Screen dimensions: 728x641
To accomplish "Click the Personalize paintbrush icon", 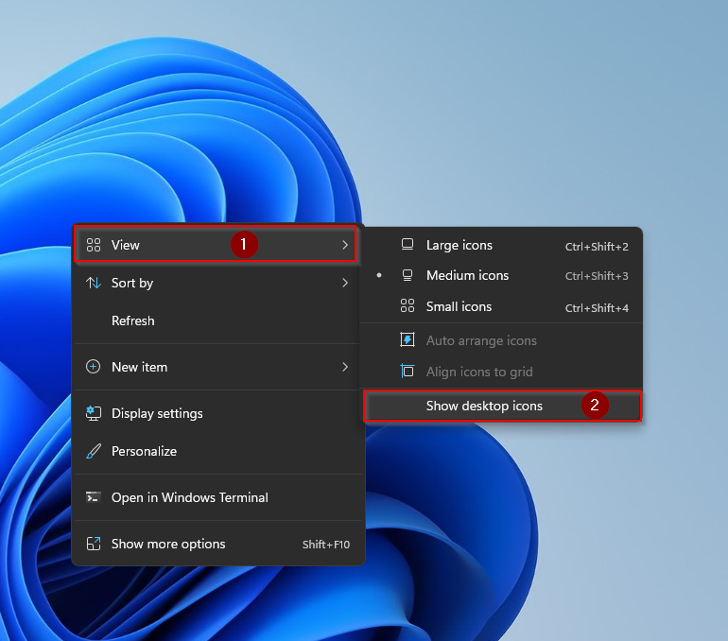I will point(93,451).
